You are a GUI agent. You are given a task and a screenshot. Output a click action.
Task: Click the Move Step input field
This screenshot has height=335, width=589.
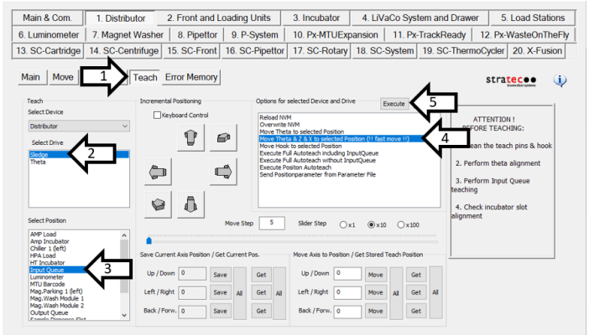tap(272, 223)
